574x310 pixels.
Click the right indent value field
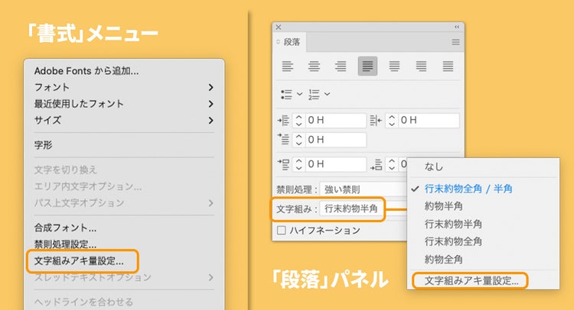coord(428,121)
